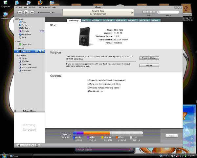Open the Store menu
The image size is (197, 158).
point(39,7)
